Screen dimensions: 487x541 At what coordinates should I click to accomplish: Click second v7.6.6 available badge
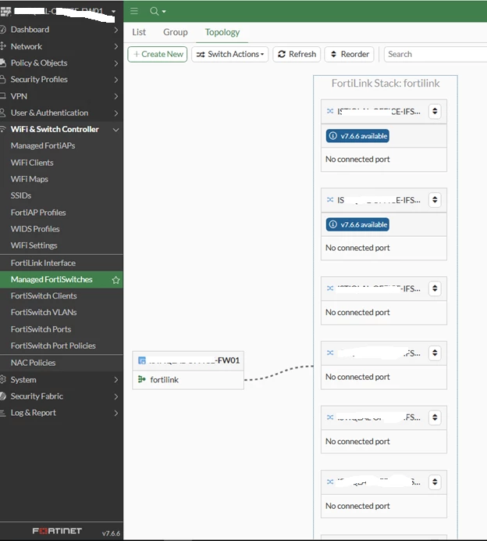(x=357, y=224)
